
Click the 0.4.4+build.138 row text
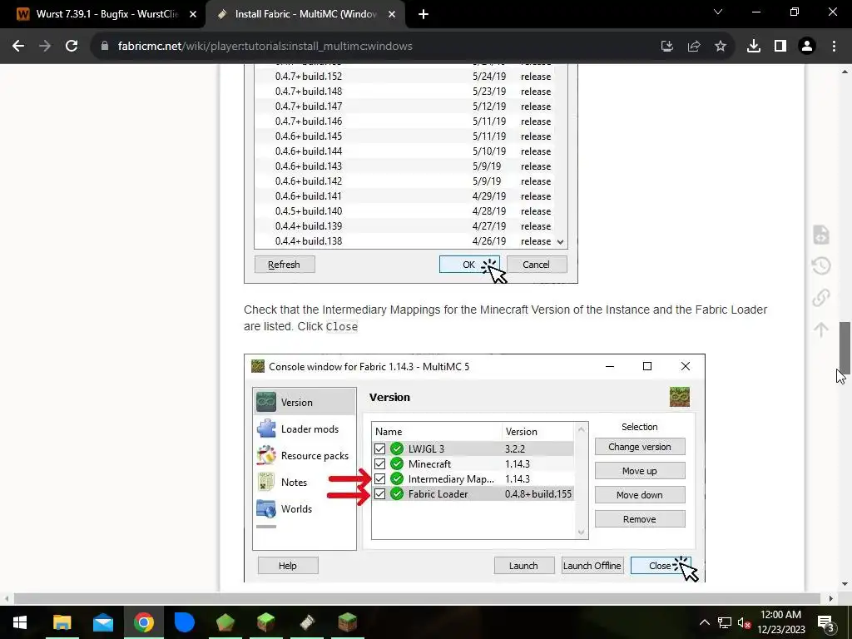(x=309, y=241)
